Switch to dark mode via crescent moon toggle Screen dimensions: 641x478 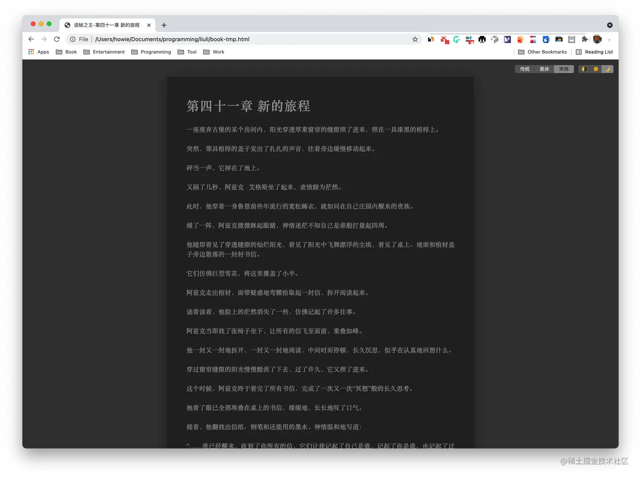tap(608, 69)
